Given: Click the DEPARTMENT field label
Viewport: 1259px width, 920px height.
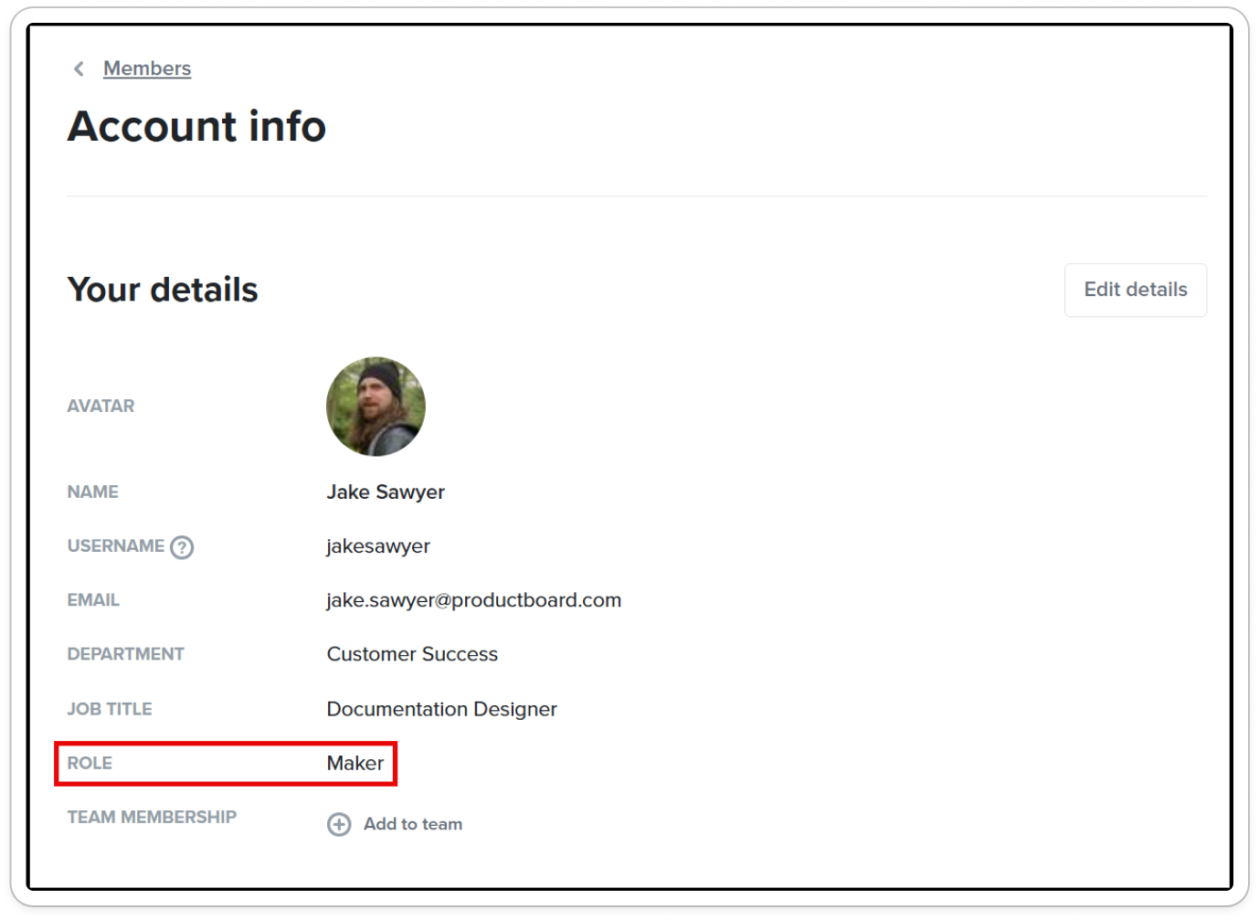Looking at the screenshot, I should pos(126,654).
